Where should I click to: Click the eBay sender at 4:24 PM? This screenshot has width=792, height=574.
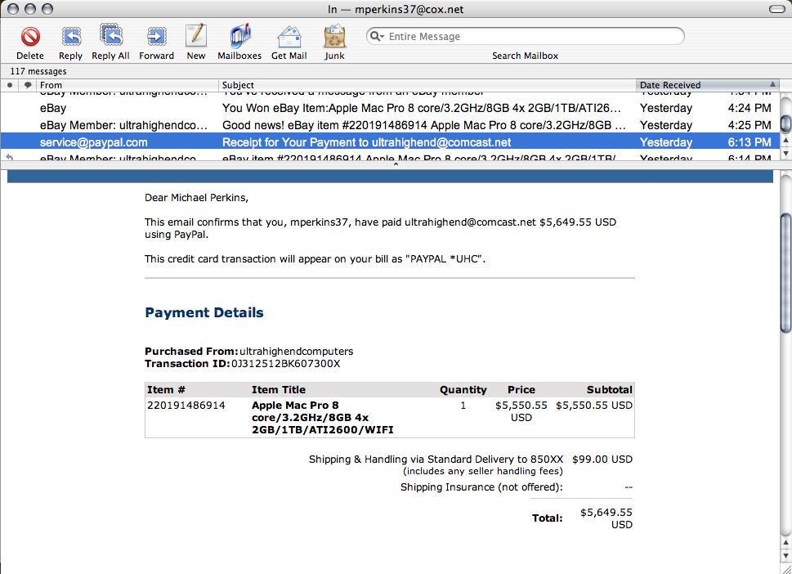pos(53,108)
